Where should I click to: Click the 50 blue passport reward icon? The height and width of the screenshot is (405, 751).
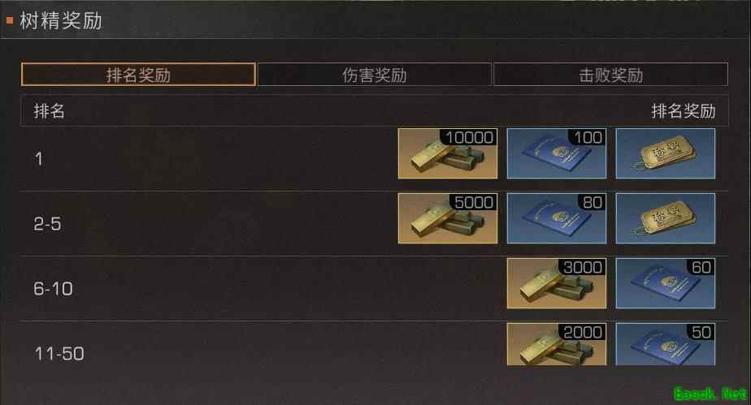click(666, 344)
